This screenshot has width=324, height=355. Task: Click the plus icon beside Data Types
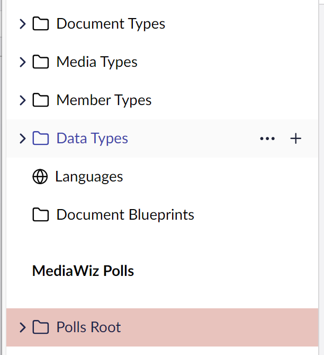296,138
